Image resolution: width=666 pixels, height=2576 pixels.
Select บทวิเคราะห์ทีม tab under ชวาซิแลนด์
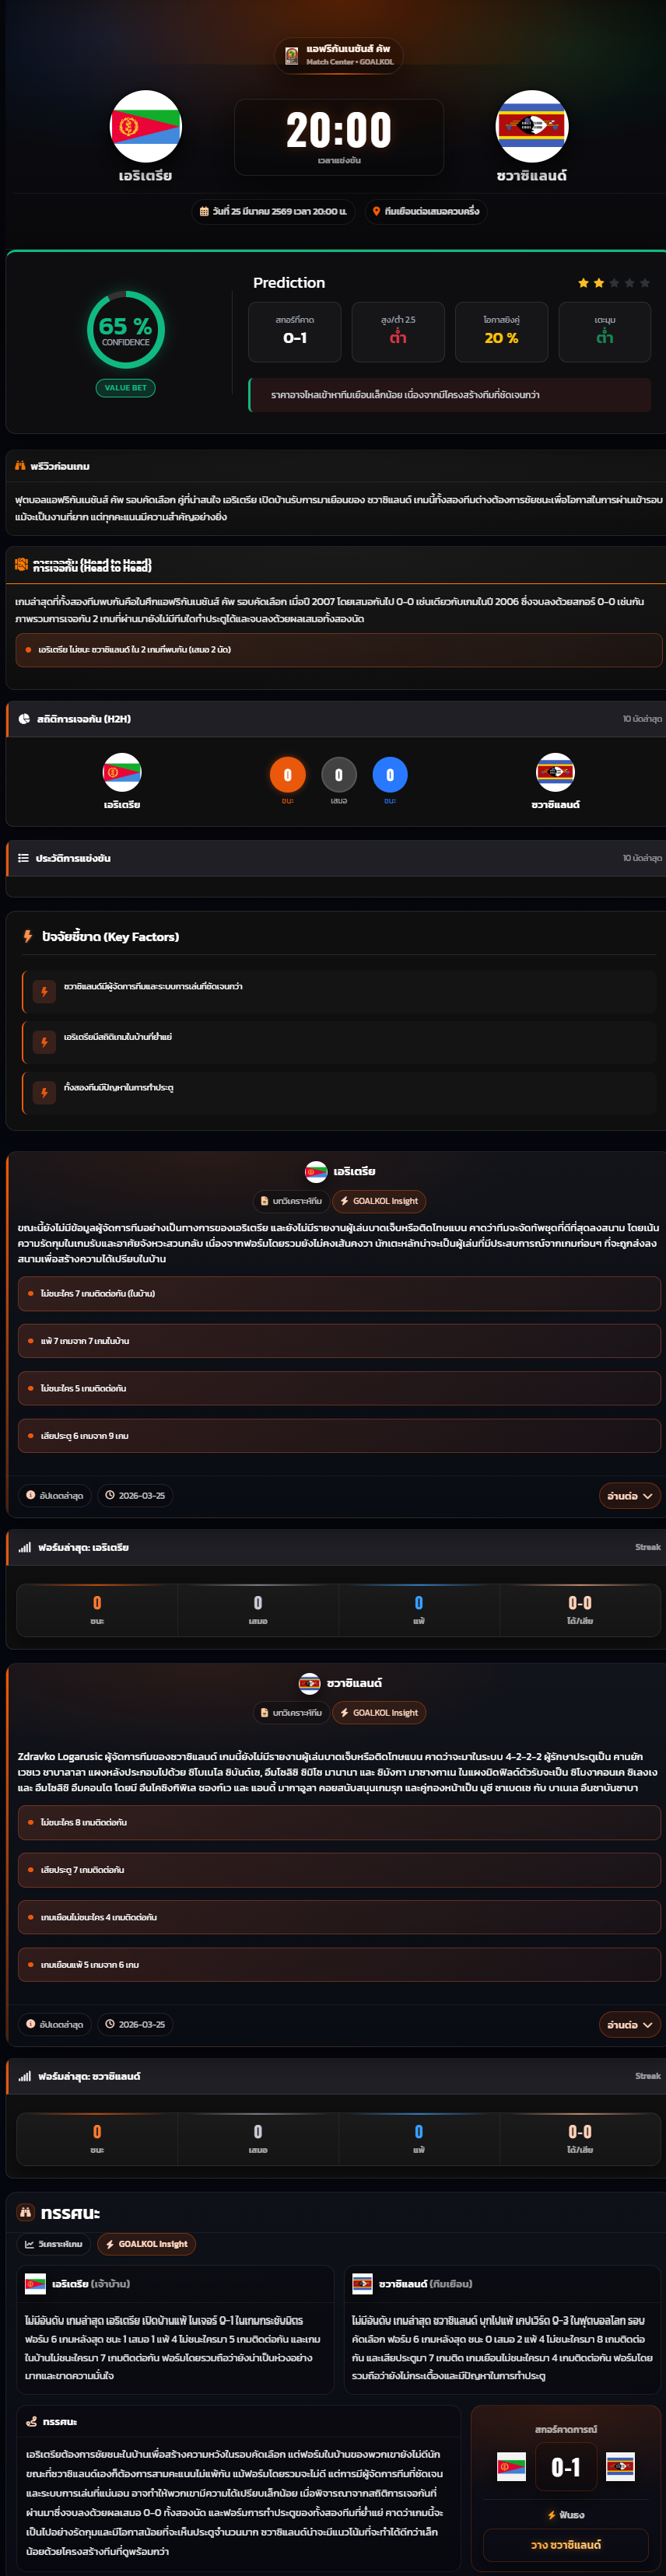pos(291,1713)
